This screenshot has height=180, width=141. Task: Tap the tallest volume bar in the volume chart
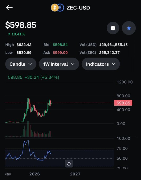click(28, 129)
